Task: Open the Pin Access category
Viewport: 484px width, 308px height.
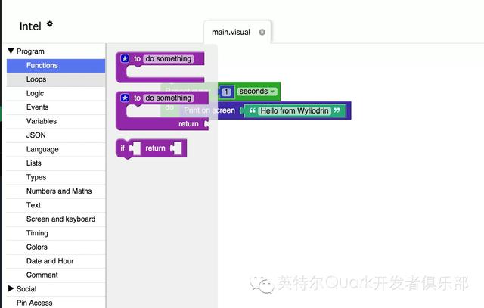Action: click(x=56, y=303)
